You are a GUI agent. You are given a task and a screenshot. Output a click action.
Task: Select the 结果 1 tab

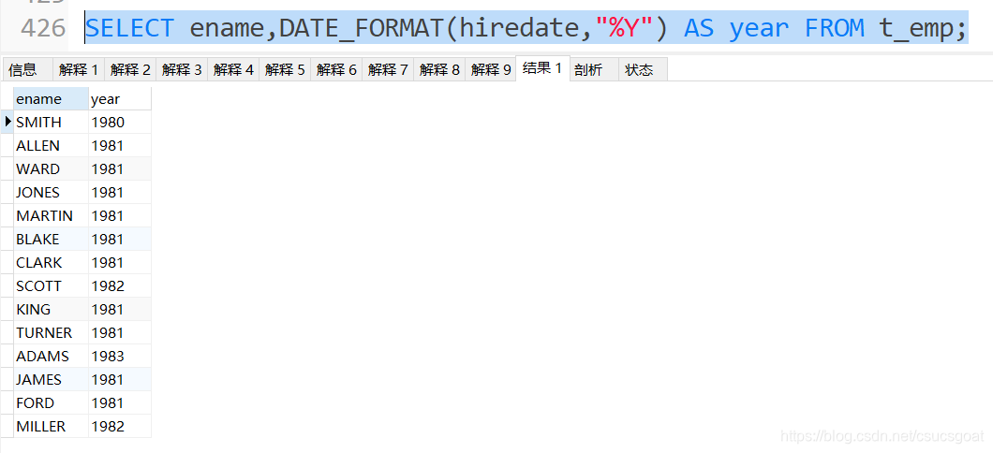coord(542,68)
